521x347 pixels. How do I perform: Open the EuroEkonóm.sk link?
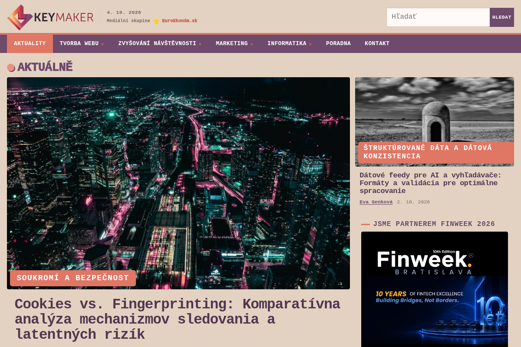pos(180,21)
